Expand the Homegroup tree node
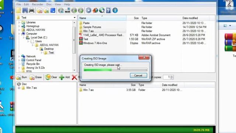 point(19,26)
